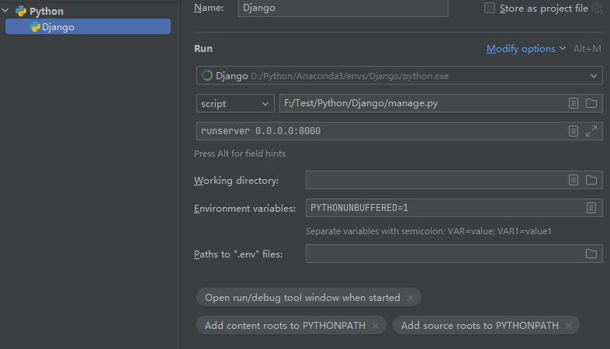
Task: Click insert macros icon in Working directory field
Action: [x=573, y=180]
